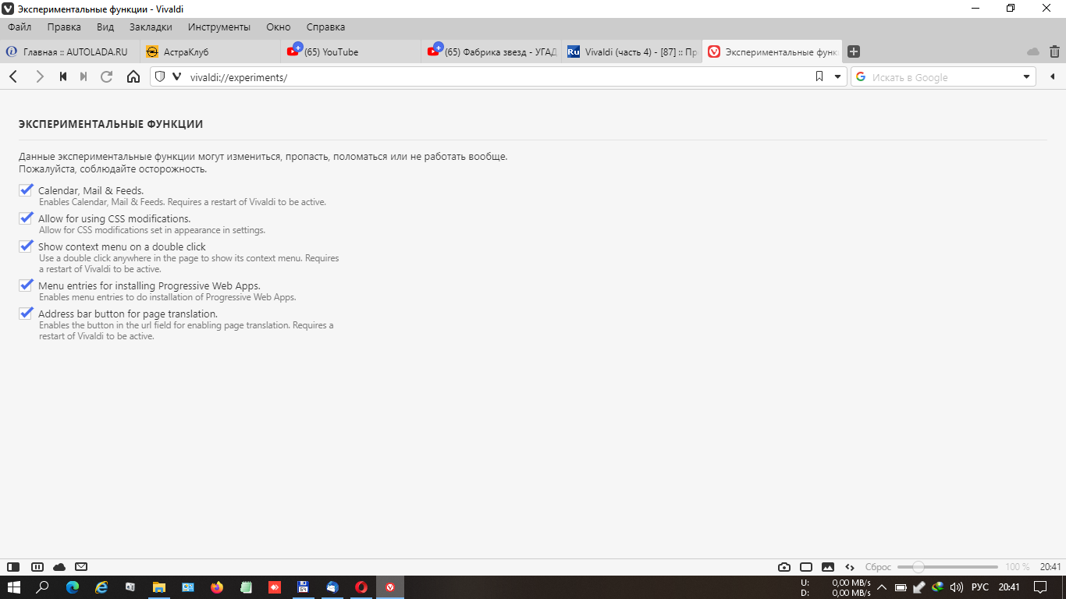Switch to the АстраКлуб tab
The image size is (1066, 599).
click(211, 51)
